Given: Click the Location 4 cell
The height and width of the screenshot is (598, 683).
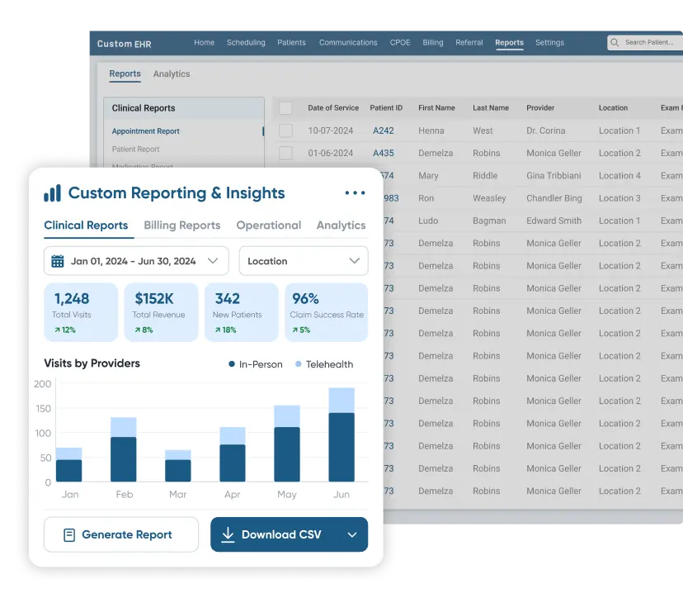Looking at the screenshot, I should pos(619,175).
